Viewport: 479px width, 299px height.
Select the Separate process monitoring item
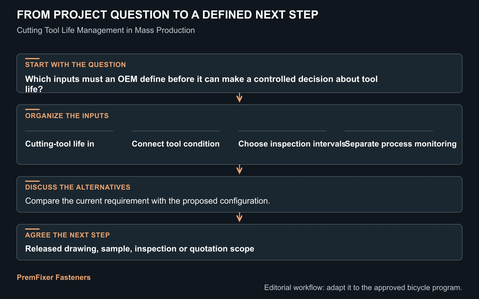(401, 144)
